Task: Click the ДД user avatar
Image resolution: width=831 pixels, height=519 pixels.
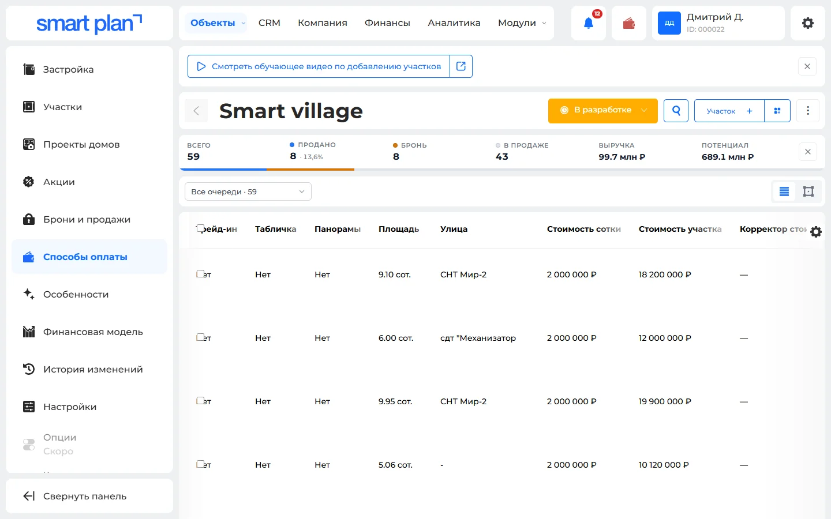Action: point(669,23)
